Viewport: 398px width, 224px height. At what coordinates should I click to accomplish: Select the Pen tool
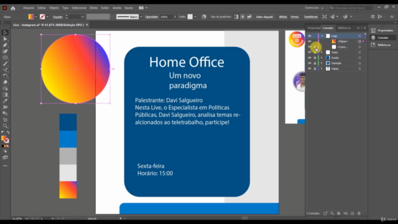5,45
